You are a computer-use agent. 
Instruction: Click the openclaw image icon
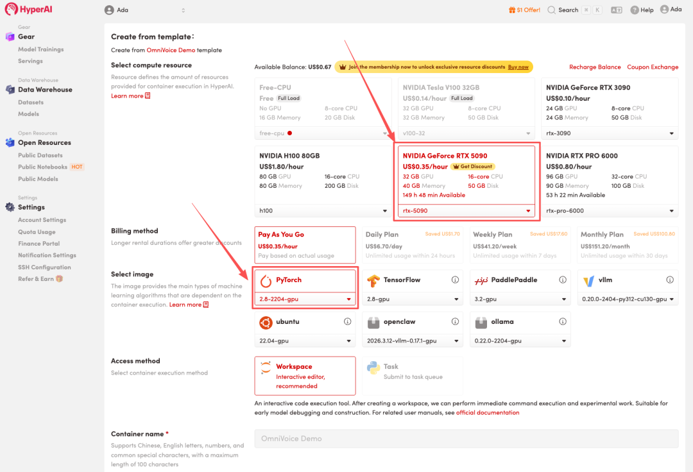click(373, 323)
